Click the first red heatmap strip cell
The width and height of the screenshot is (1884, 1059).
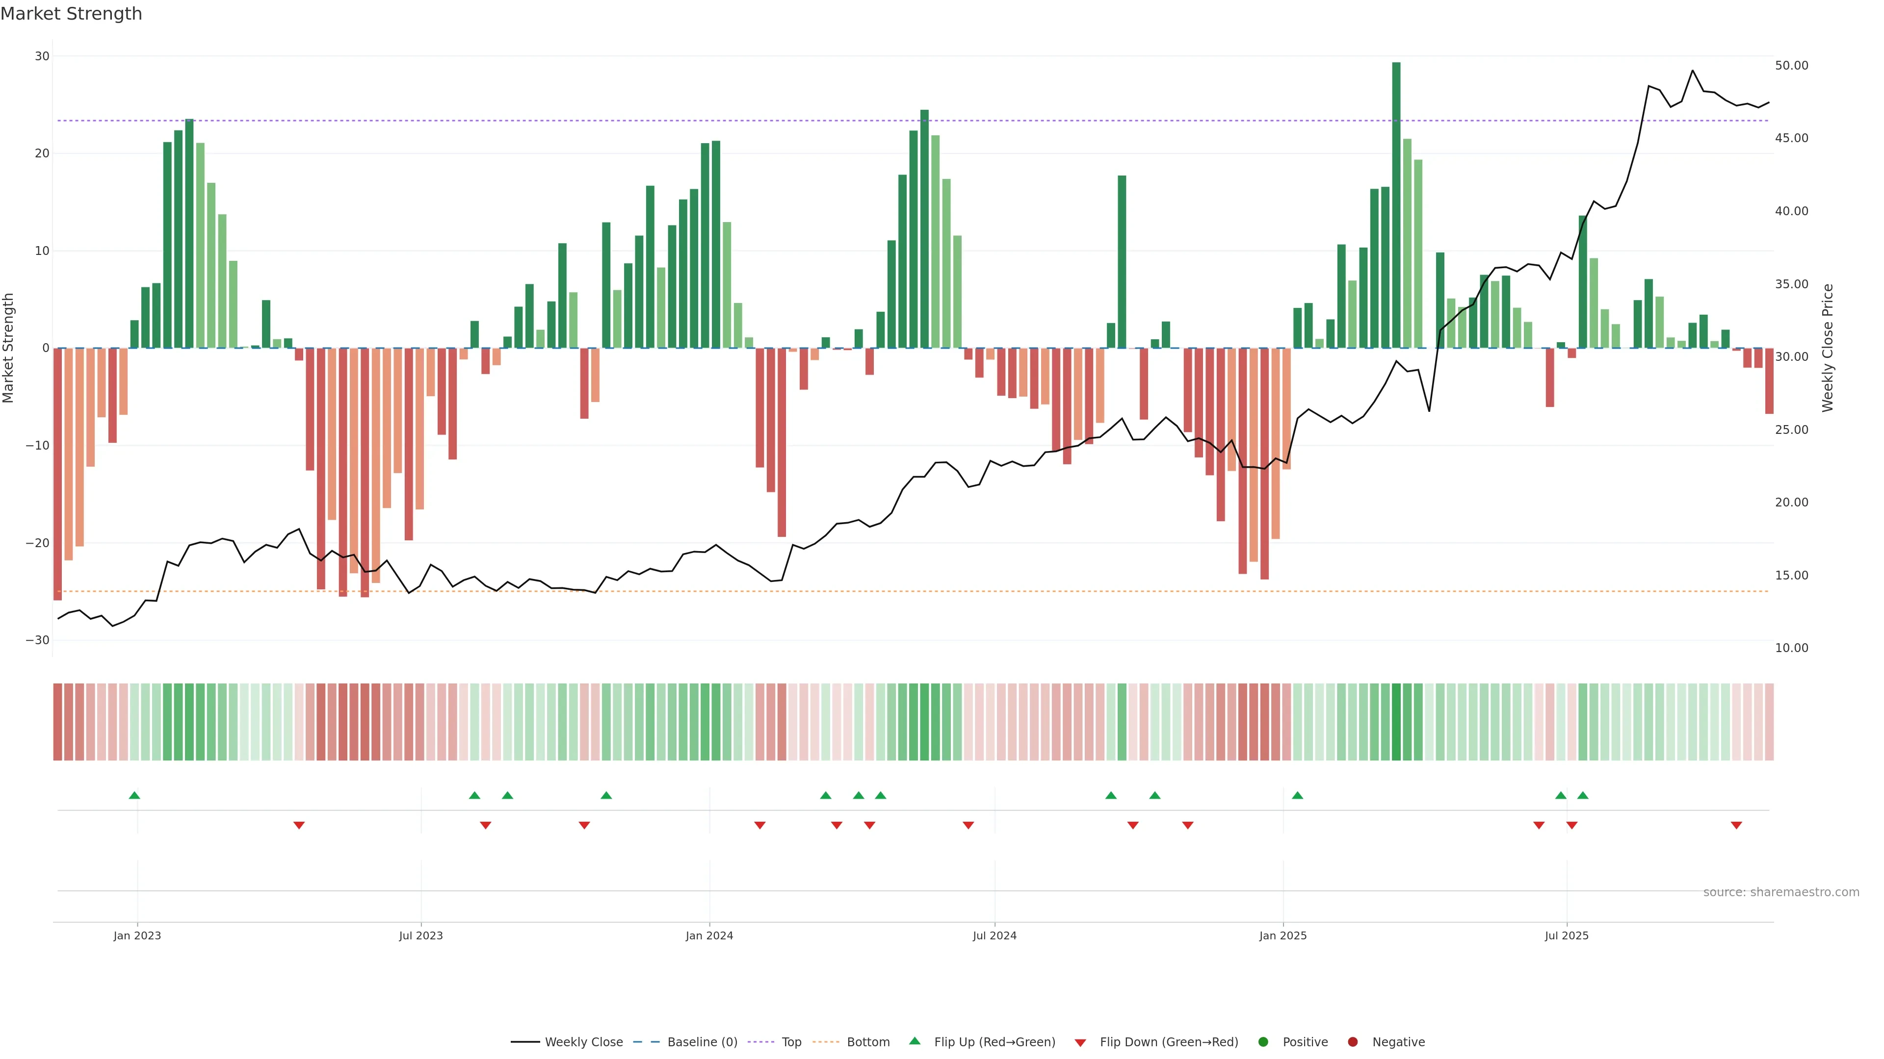pyautogui.click(x=58, y=722)
